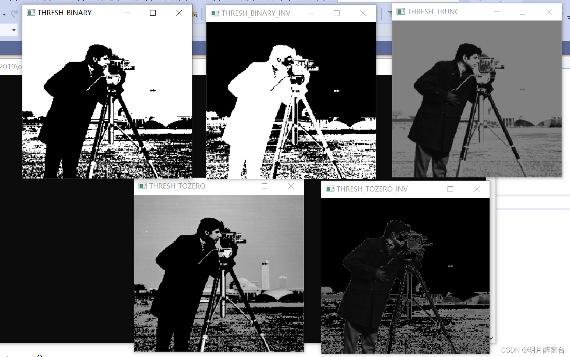Click the scrollbar down arrow right of THRESH_TOZERO_INV
Image resolution: width=570 pixels, height=357 pixels.
pos(491,338)
